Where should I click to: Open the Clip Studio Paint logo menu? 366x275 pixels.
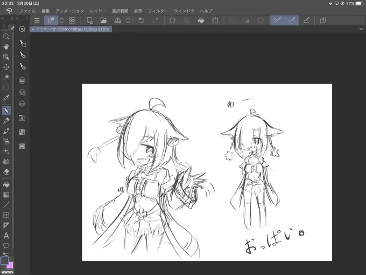[x=9, y=11]
